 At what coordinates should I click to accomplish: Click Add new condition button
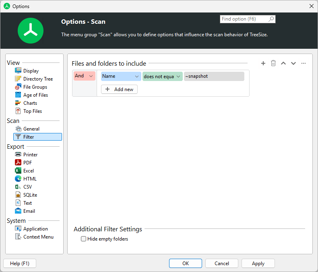pyautogui.click(x=119, y=89)
